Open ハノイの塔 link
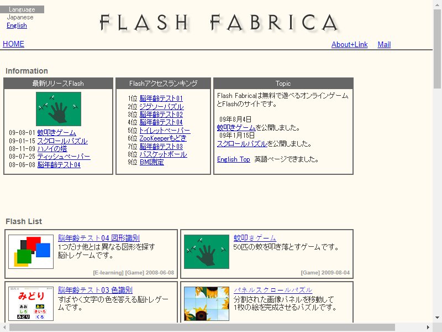 [x=52, y=149]
